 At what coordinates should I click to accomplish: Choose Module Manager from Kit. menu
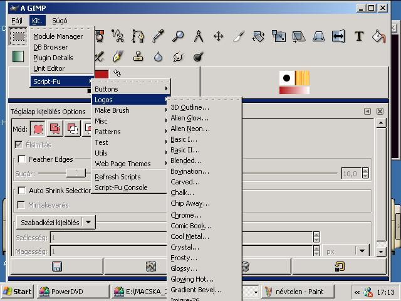(62, 36)
